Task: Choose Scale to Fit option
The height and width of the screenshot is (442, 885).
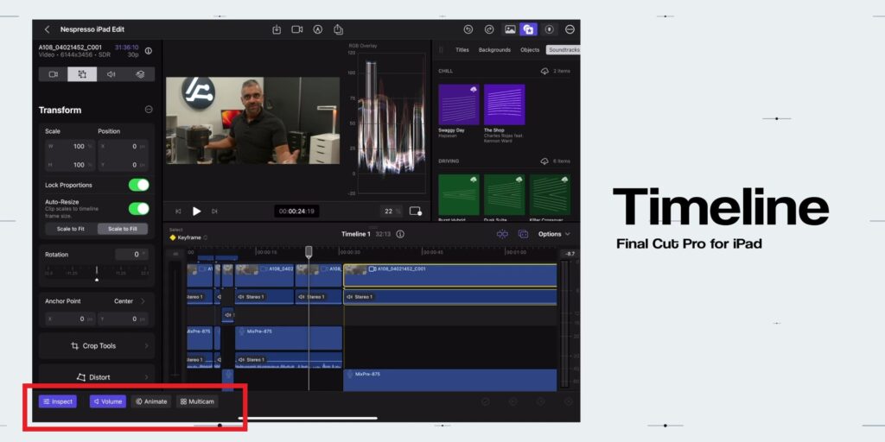Action: (71, 229)
